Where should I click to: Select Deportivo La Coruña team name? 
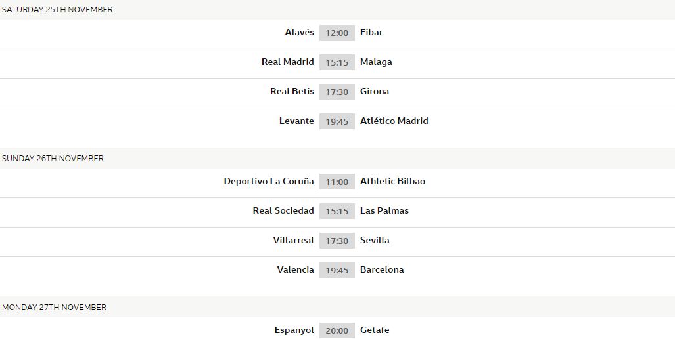coord(268,181)
